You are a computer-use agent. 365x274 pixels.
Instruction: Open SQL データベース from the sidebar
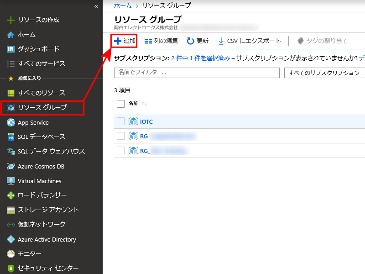pos(42,137)
